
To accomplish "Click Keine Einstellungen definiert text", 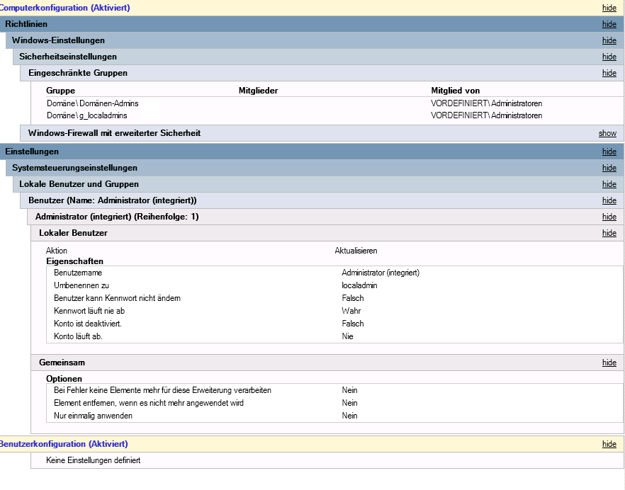I will tap(94, 460).
